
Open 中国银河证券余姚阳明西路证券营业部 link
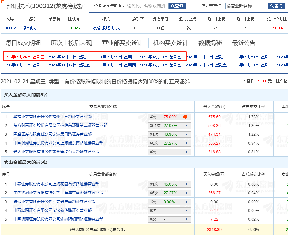pyautogui.click(x=58, y=219)
